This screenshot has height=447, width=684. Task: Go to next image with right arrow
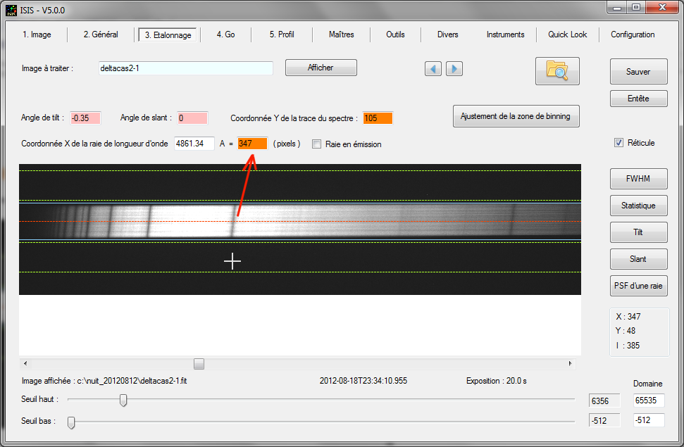coord(454,68)
